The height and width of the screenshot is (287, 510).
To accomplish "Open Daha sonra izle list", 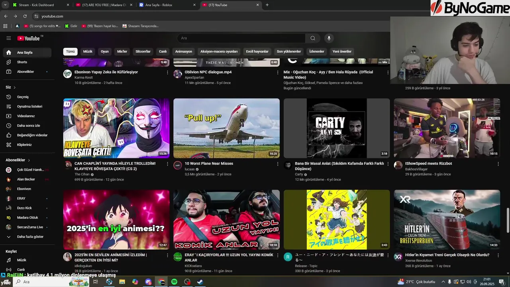I will tap(27, 126).
